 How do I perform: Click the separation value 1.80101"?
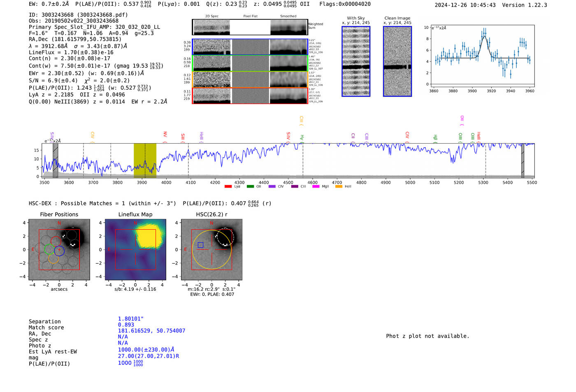point(130,319)
